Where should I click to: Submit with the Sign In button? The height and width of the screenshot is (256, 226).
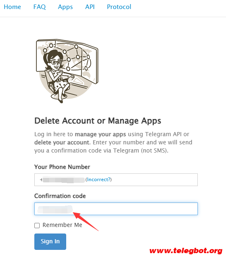coord(50,241)
